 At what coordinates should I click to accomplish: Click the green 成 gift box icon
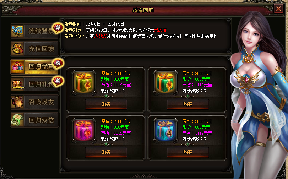pyautogui.click(x=84, y=82)
